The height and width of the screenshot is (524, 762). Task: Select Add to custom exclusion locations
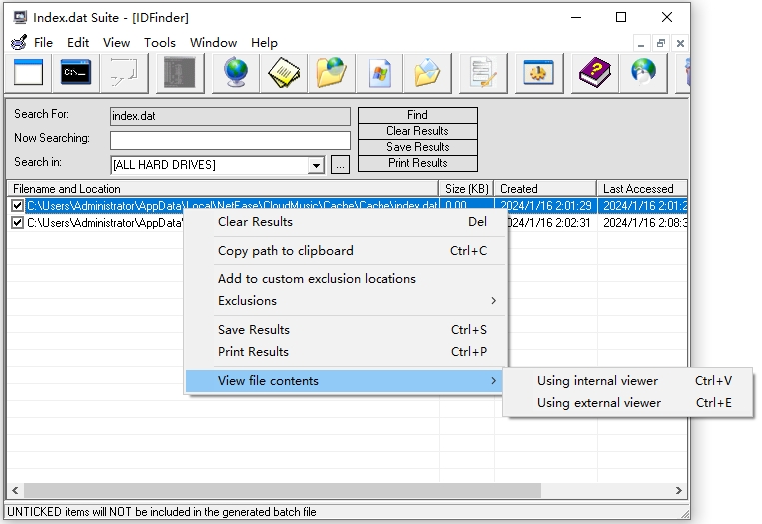click(x=346, y=279)
